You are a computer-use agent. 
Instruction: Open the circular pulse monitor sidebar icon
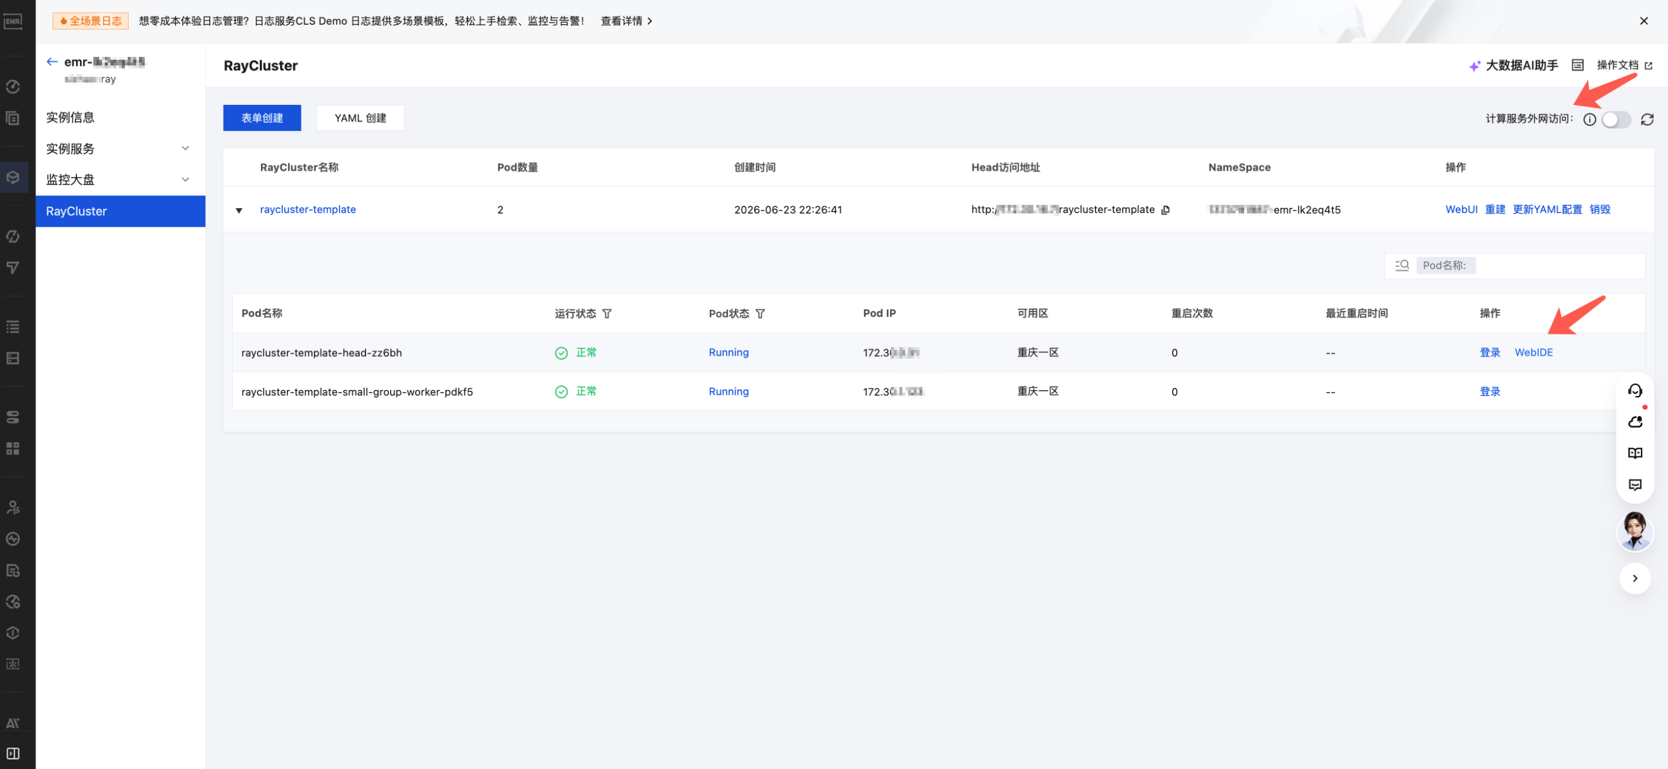(13, 539)
